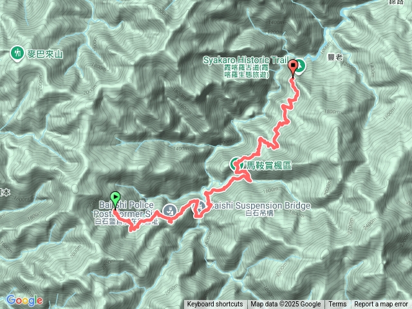Open the Google logo link

click(24, 301)
